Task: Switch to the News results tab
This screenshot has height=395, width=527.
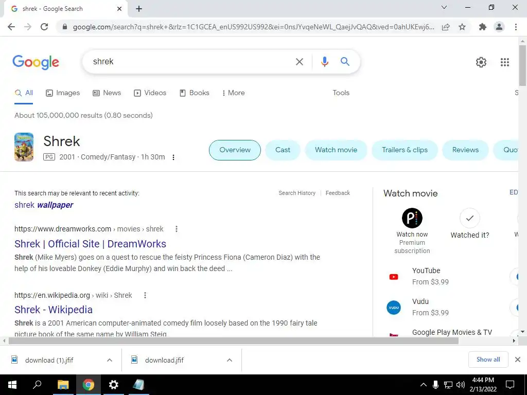Action: 107,93
